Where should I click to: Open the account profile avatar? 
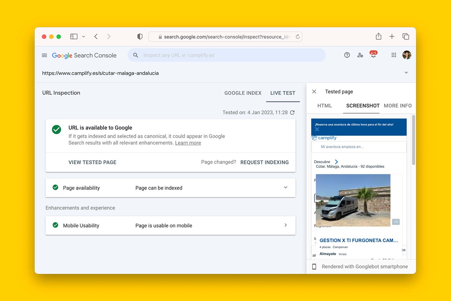click(407, 55)
